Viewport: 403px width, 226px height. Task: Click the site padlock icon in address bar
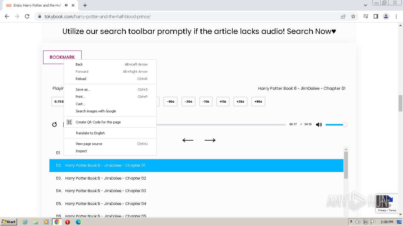coord(40,16)
